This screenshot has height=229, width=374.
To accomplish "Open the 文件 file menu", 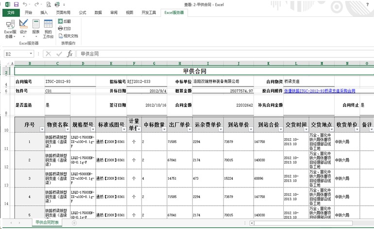I will tap(10, 13).
